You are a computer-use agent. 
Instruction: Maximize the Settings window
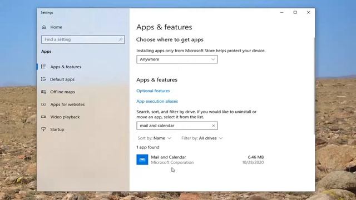[x=295, y=12]
